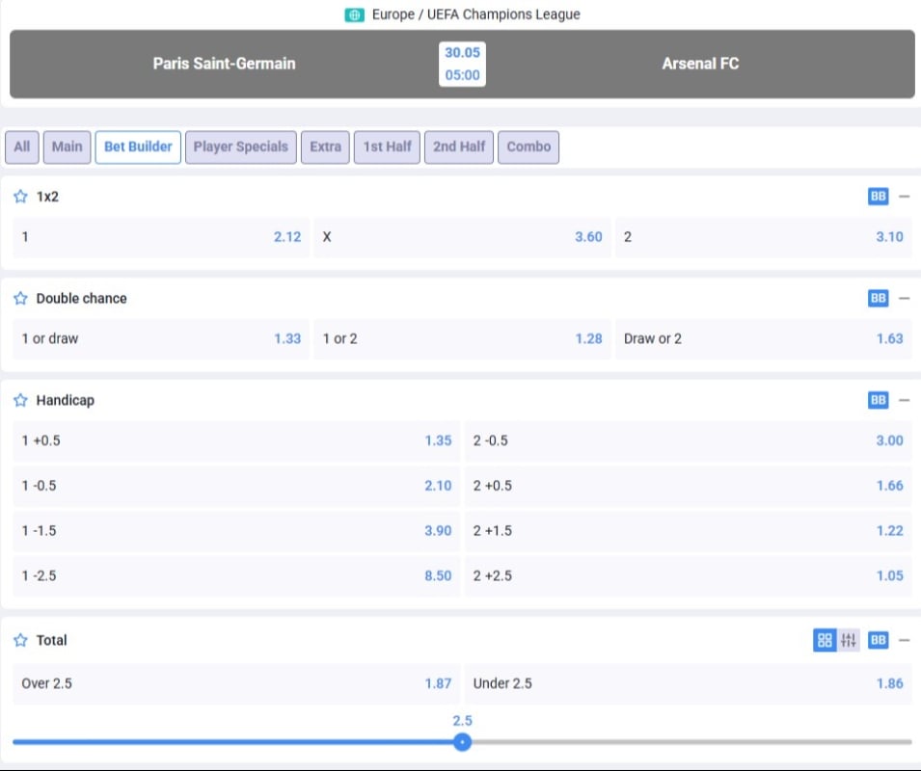Open the Combo tab
Screen dimensions: 921x771
[x=528, y=146]
